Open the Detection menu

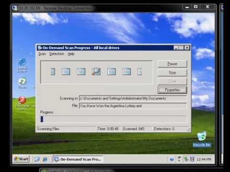point(57,54)
